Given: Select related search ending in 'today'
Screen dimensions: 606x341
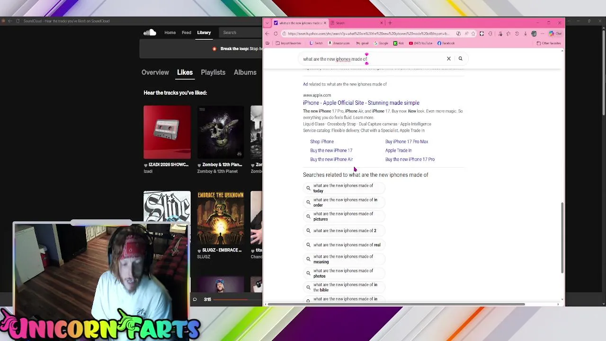Looking at the screenshot, I should pyautogui.click(x=343, y=188).
